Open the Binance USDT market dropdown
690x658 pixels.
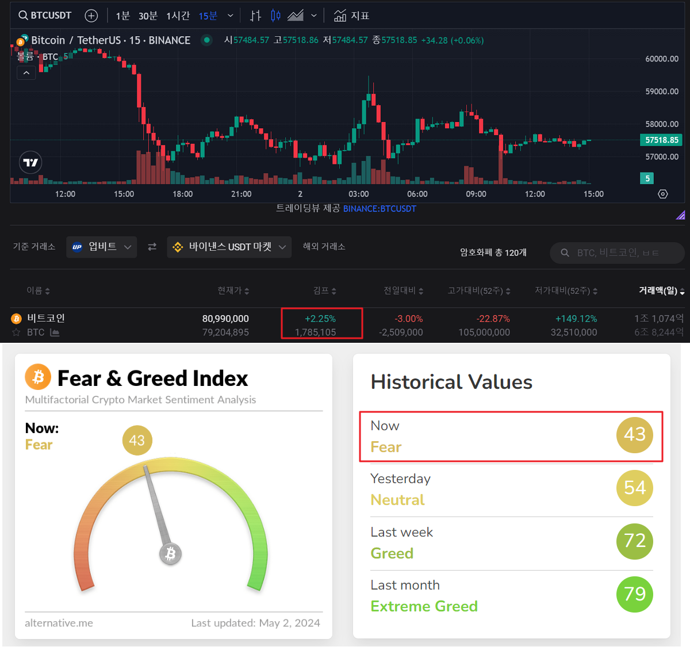[229, 247]
